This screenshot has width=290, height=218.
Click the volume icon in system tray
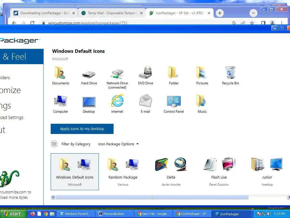click(269, 214)
